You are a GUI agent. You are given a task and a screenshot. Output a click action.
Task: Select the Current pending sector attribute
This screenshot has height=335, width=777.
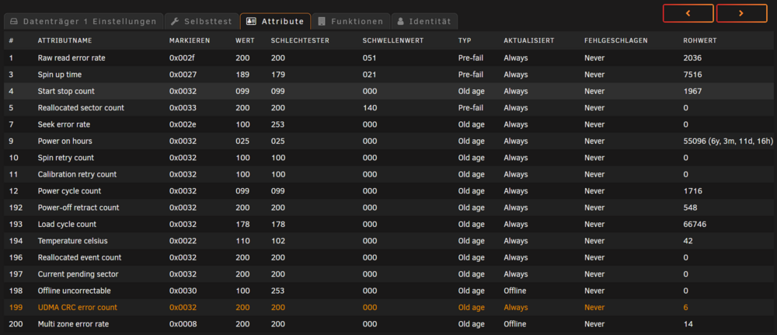pyautogui.click(x=388, y=274)
